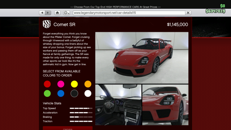The height and width of the screenshot is (130, 231).
Task: Pick the blue paint color
Action: (x=61, y=94)
